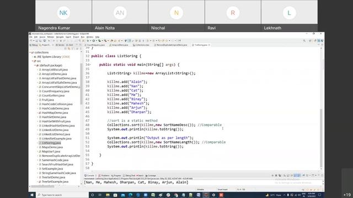Switch to the Debug perspective icon
353x198 pixels.
pyautogui.click(x=322, y=41)
